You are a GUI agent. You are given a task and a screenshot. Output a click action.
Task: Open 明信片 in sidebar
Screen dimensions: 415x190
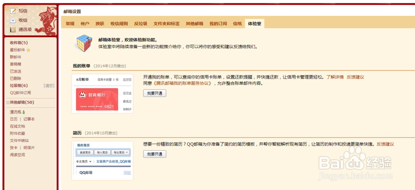[29, 148]
